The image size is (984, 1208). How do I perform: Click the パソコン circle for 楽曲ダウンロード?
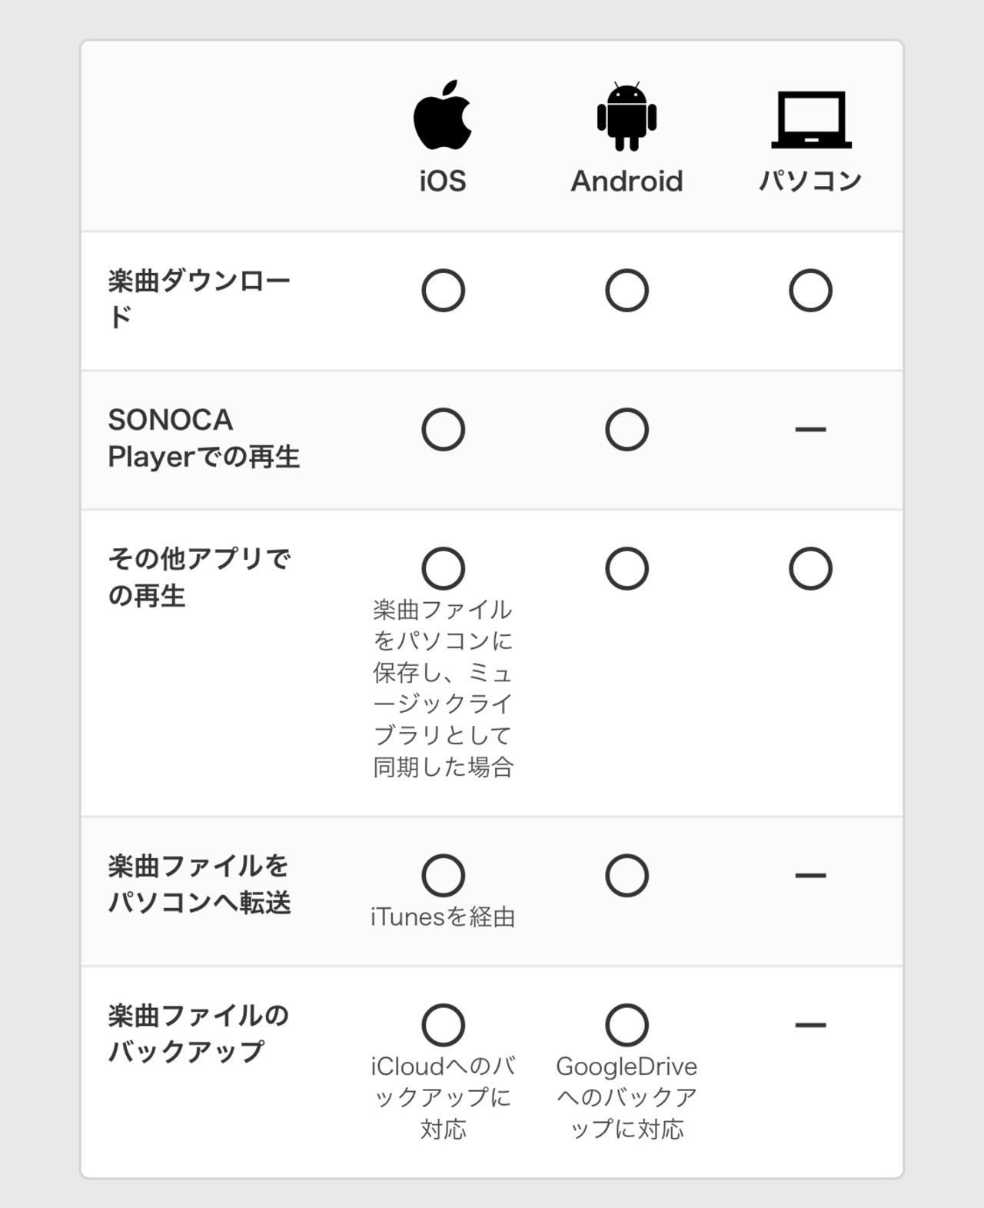[x=811, y=291]
